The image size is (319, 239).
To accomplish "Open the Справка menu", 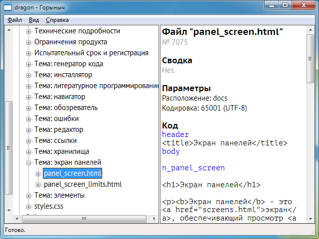I will point(57,20).
